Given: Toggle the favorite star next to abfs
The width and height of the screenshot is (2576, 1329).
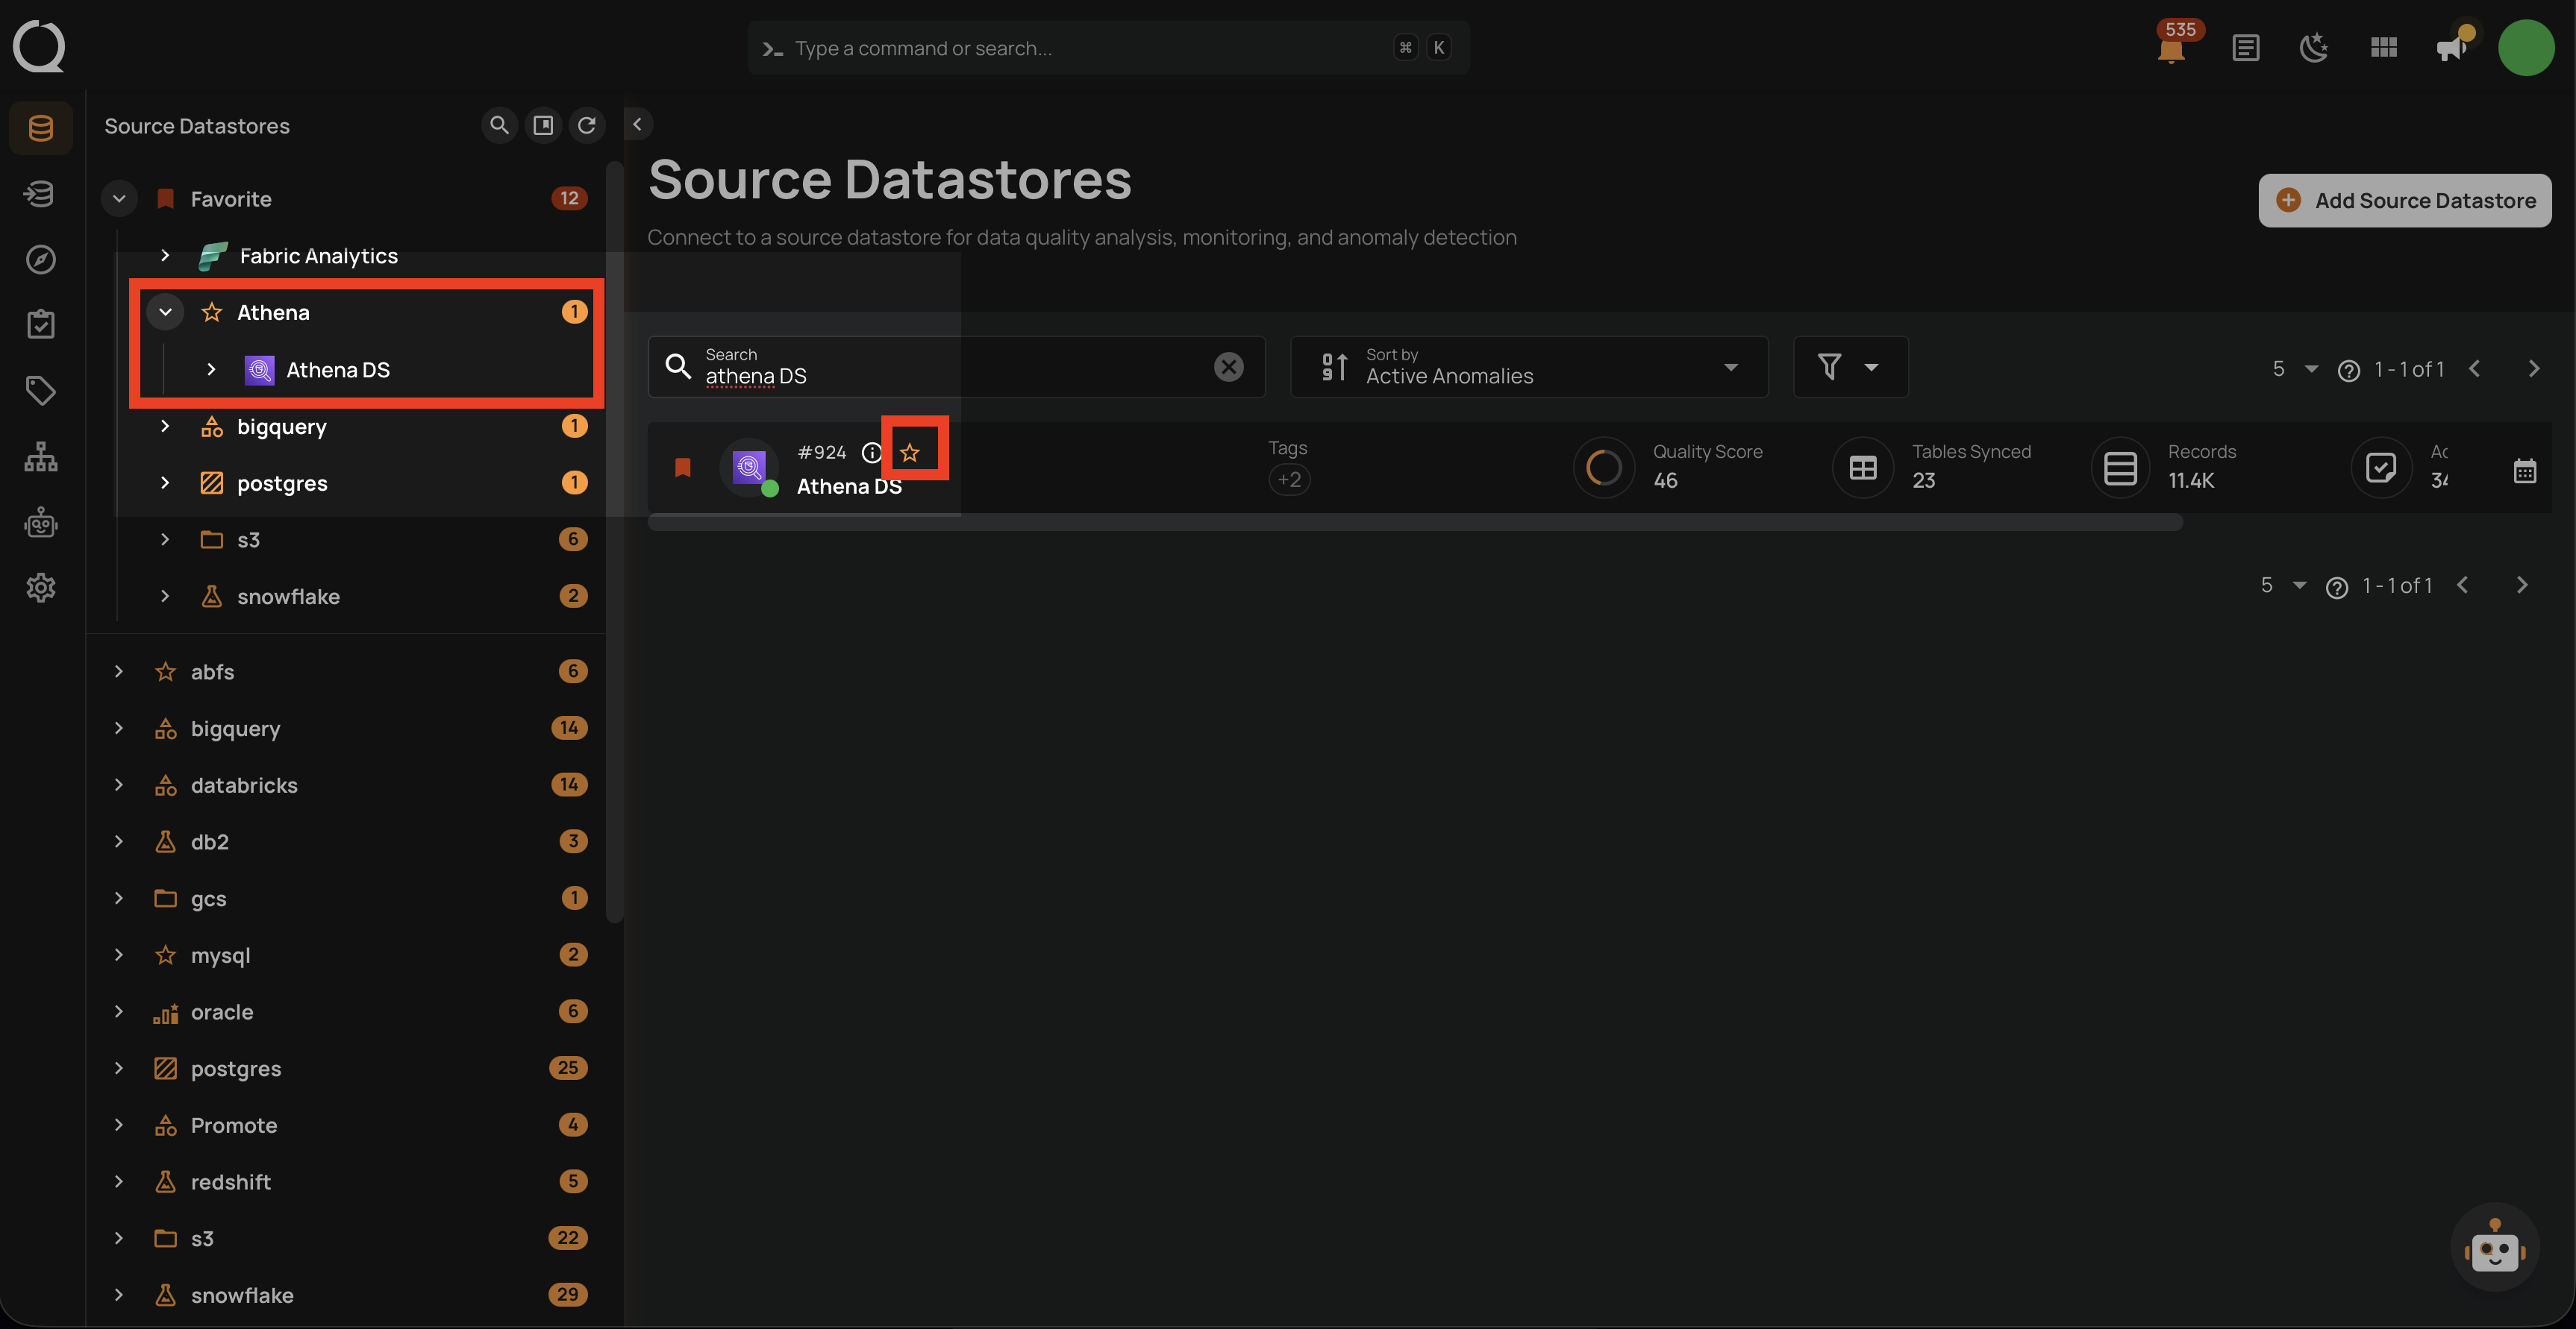Looking at the screenshot, I should 164,671.
